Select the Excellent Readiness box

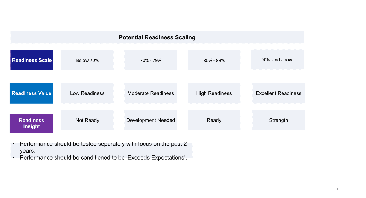(x=279, y=93)
